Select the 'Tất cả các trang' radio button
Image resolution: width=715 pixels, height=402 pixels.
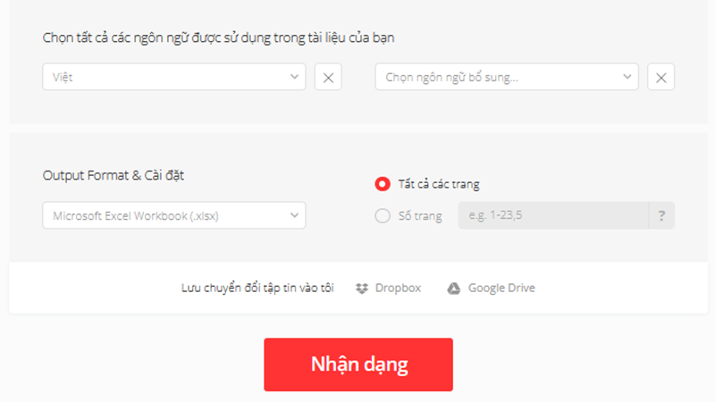[x=383, y=184]
